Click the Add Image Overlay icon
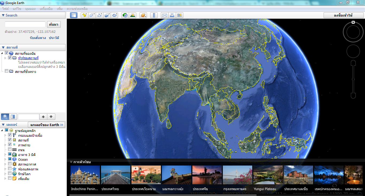365x196 pixels. pyautogui.click(x=107, y=15)
